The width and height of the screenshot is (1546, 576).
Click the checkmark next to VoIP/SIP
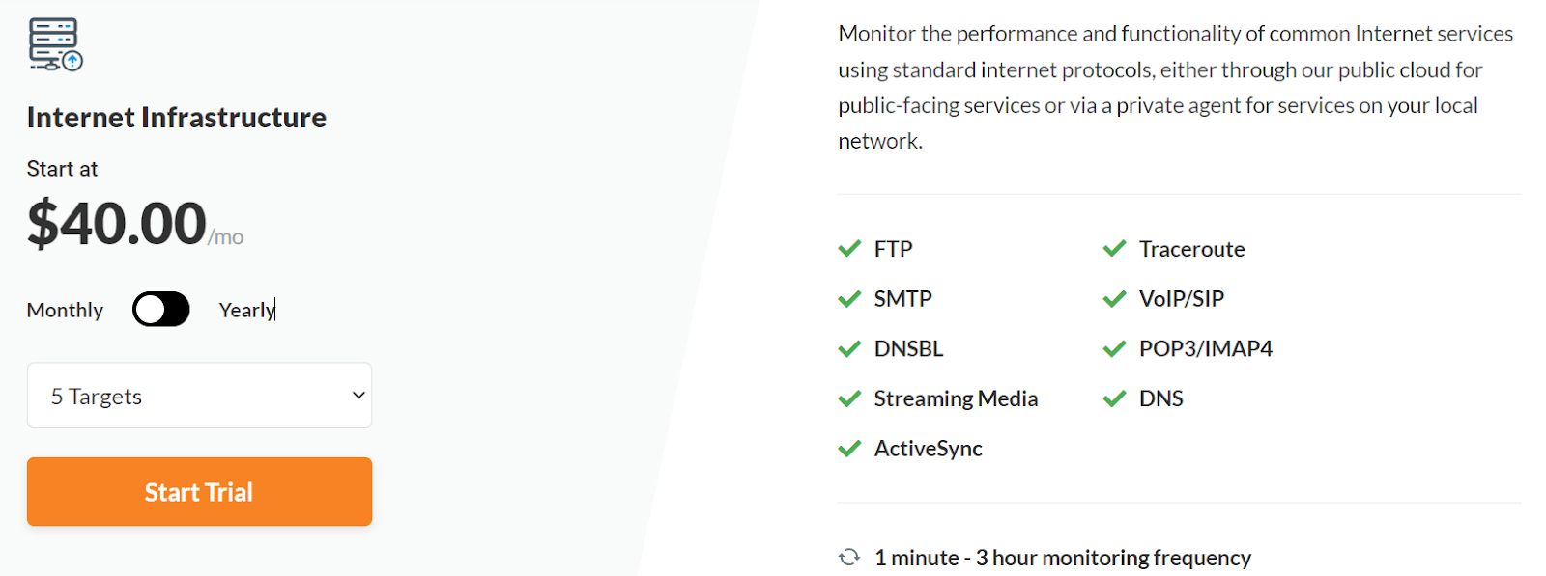1114,299
